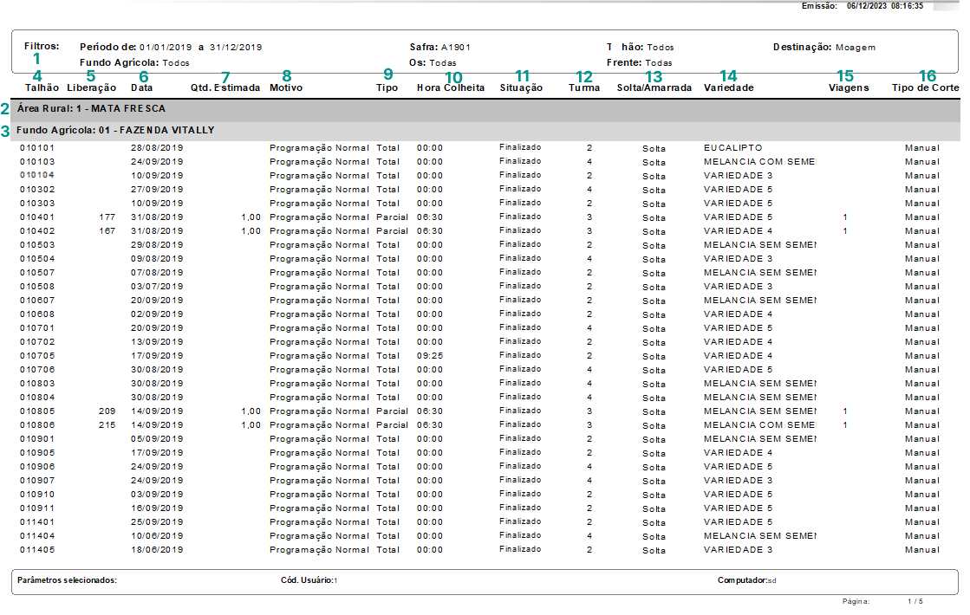Viewport: 970px width, 615px height.
Task: Click VARIEDADE 4 in row 010402
Action: [738, 231]
